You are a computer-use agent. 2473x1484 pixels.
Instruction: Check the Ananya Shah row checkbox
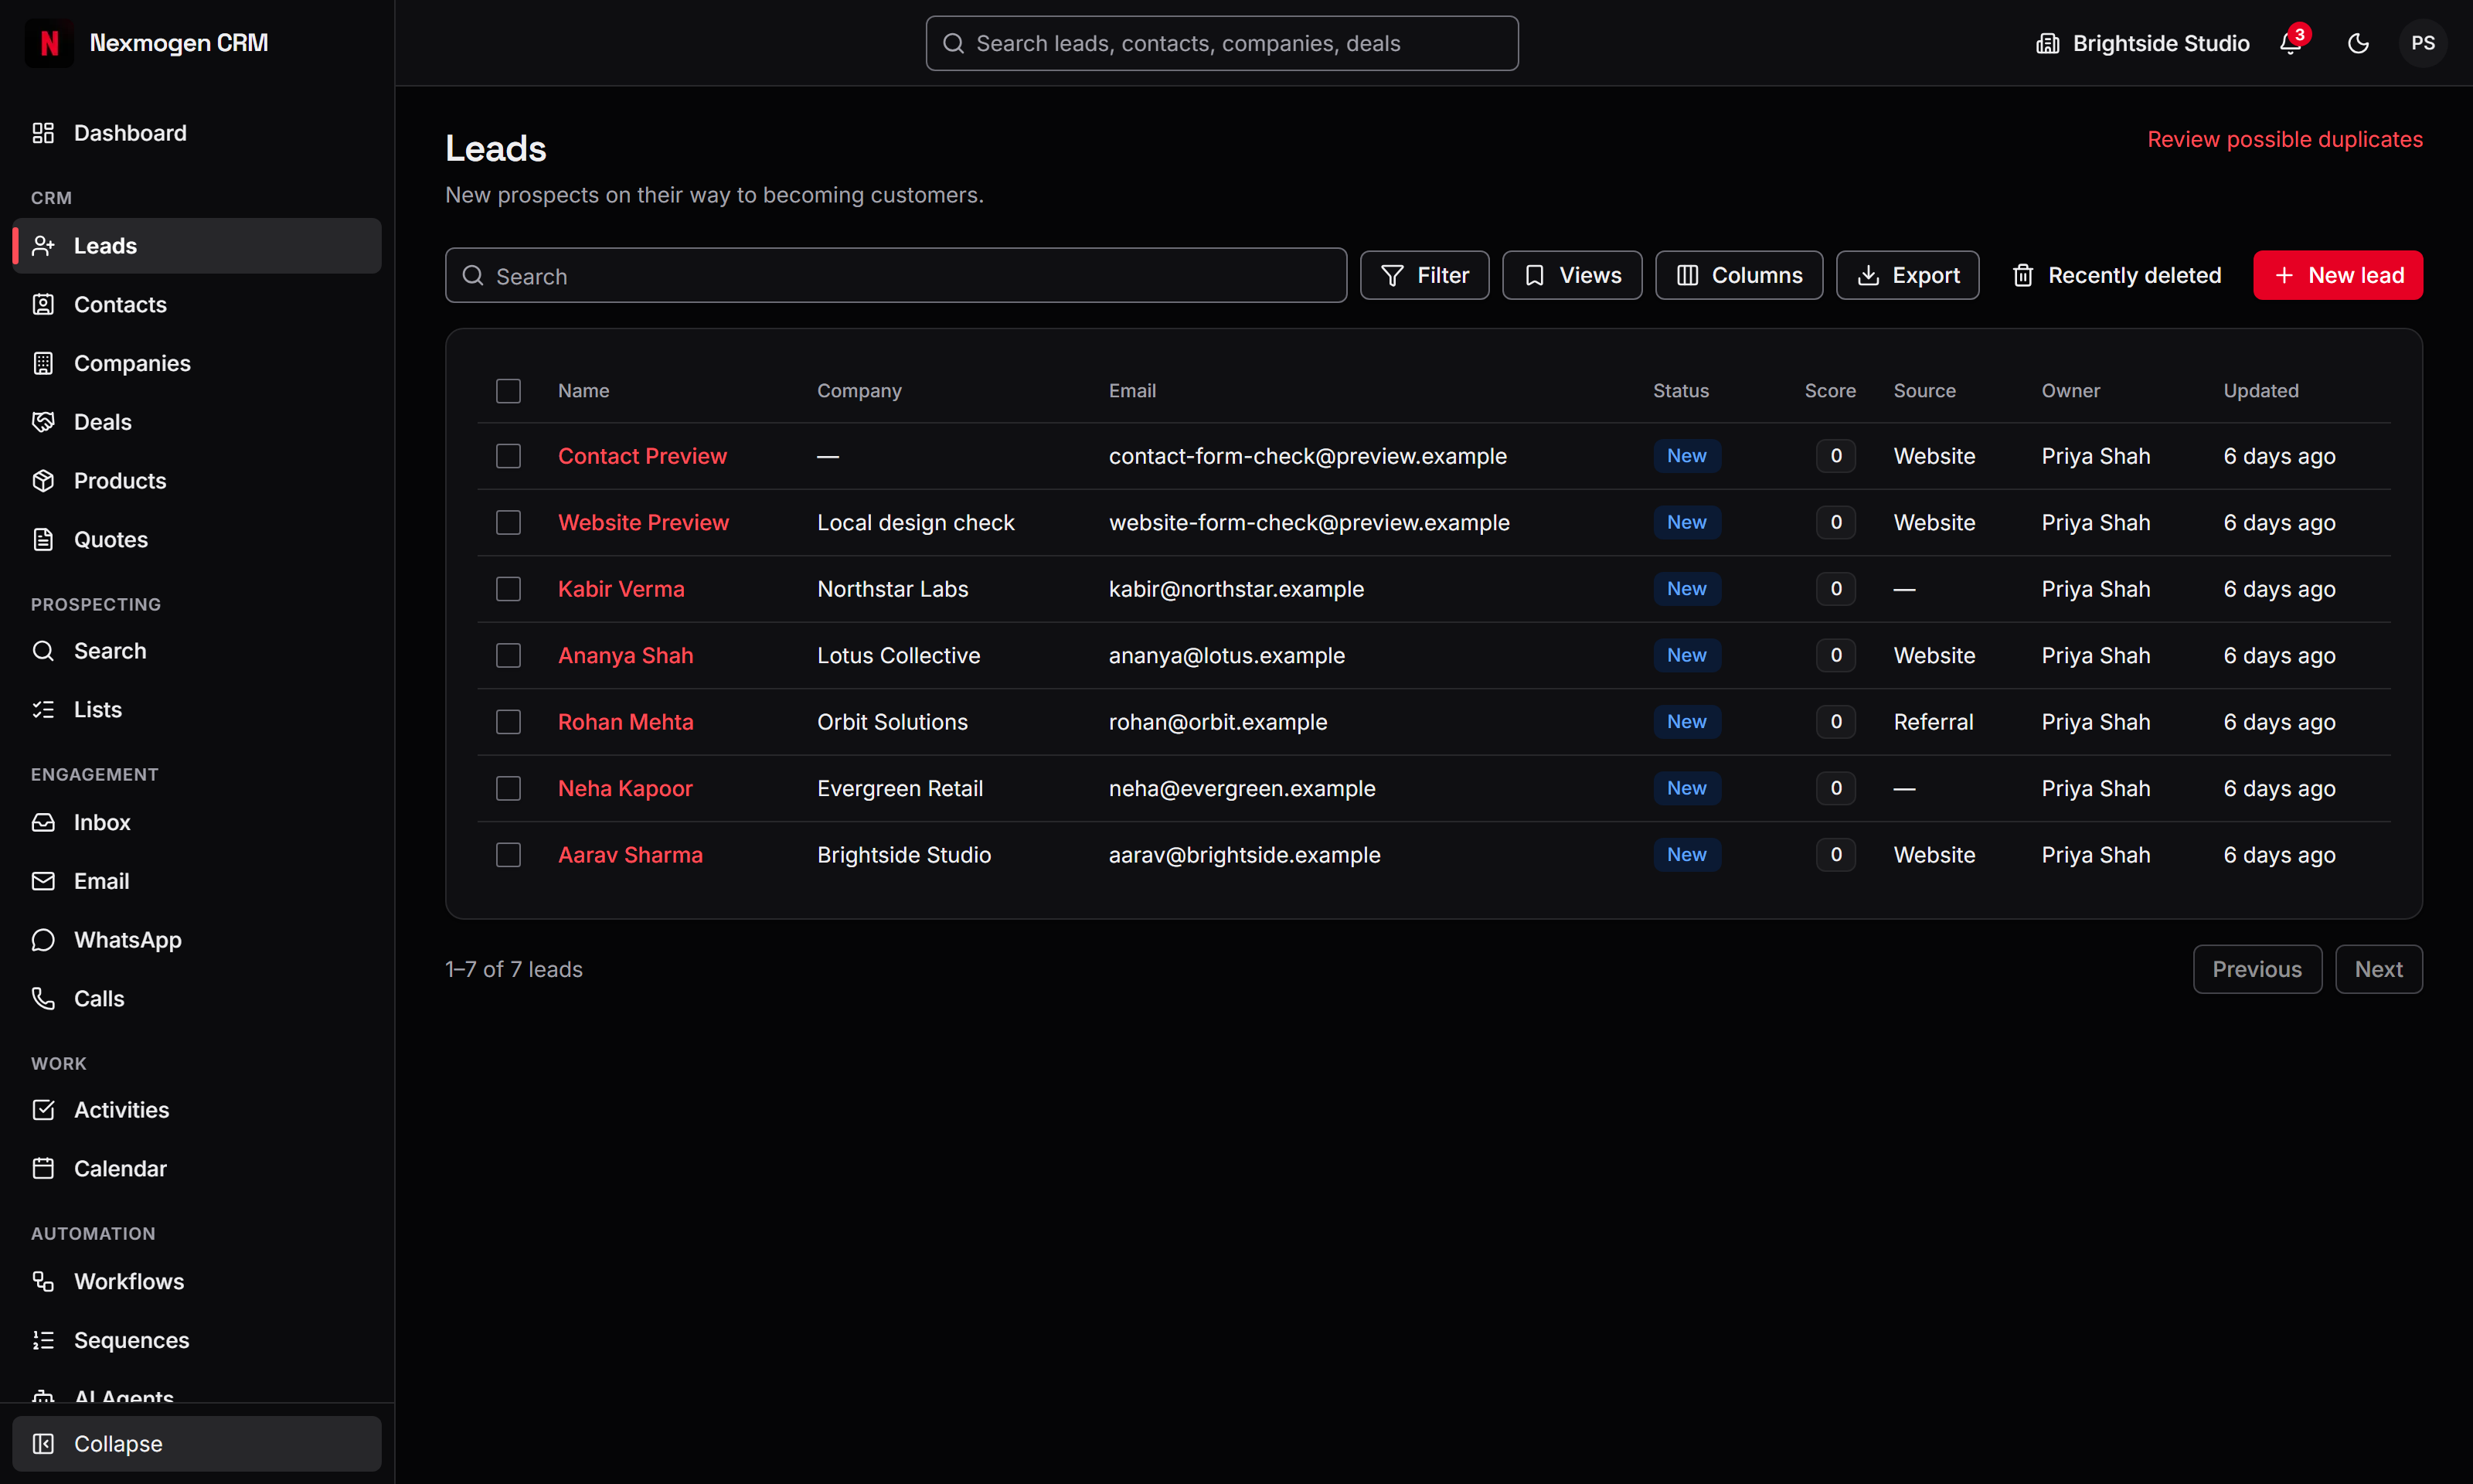[509, 655]
